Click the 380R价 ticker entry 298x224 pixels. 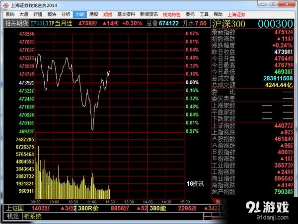point(88,209)
